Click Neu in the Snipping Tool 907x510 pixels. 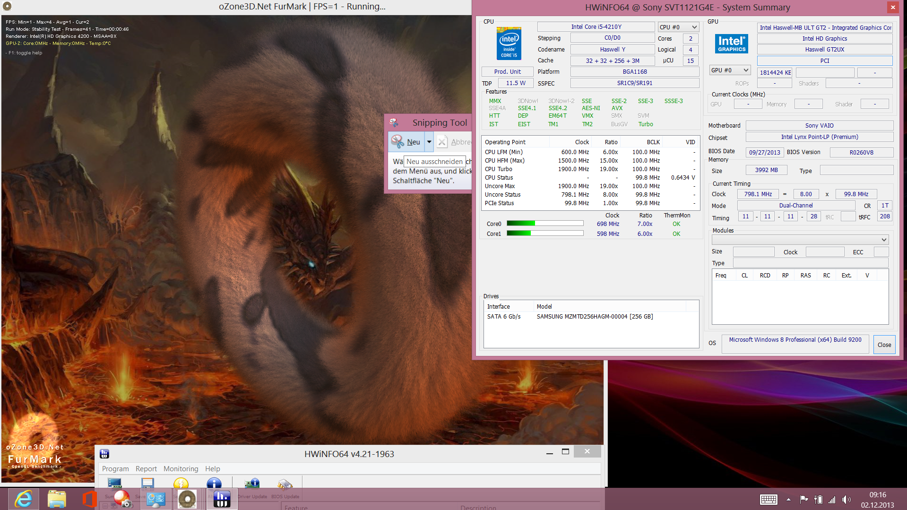click(407, 142)
